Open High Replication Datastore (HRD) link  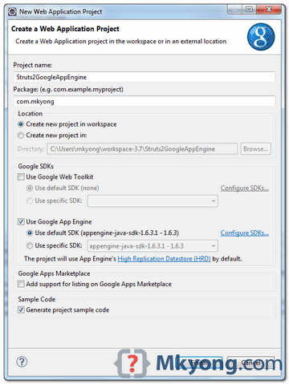(164, 259)
